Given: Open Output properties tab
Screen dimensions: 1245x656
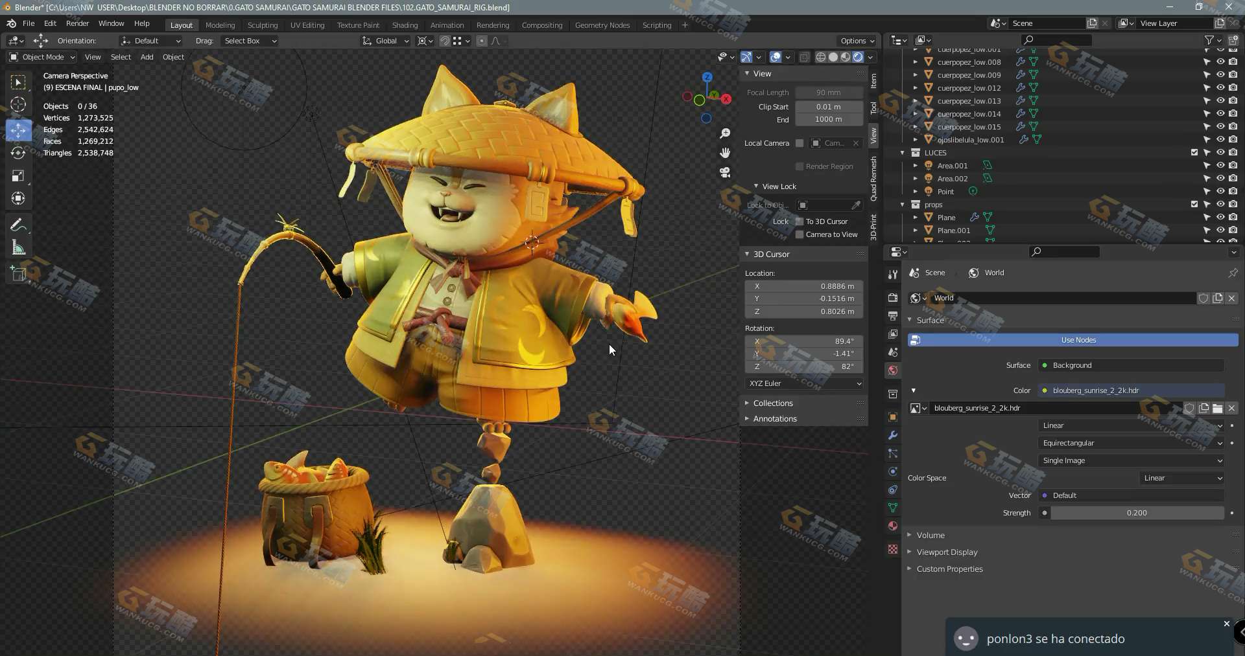Looking at the screenshot, I should pyautogui.click(x=893, y=316).
